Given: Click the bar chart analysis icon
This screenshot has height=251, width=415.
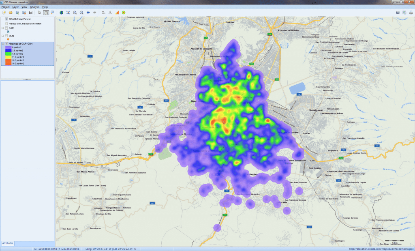Looking at the screenshot, I should point(117,13).
